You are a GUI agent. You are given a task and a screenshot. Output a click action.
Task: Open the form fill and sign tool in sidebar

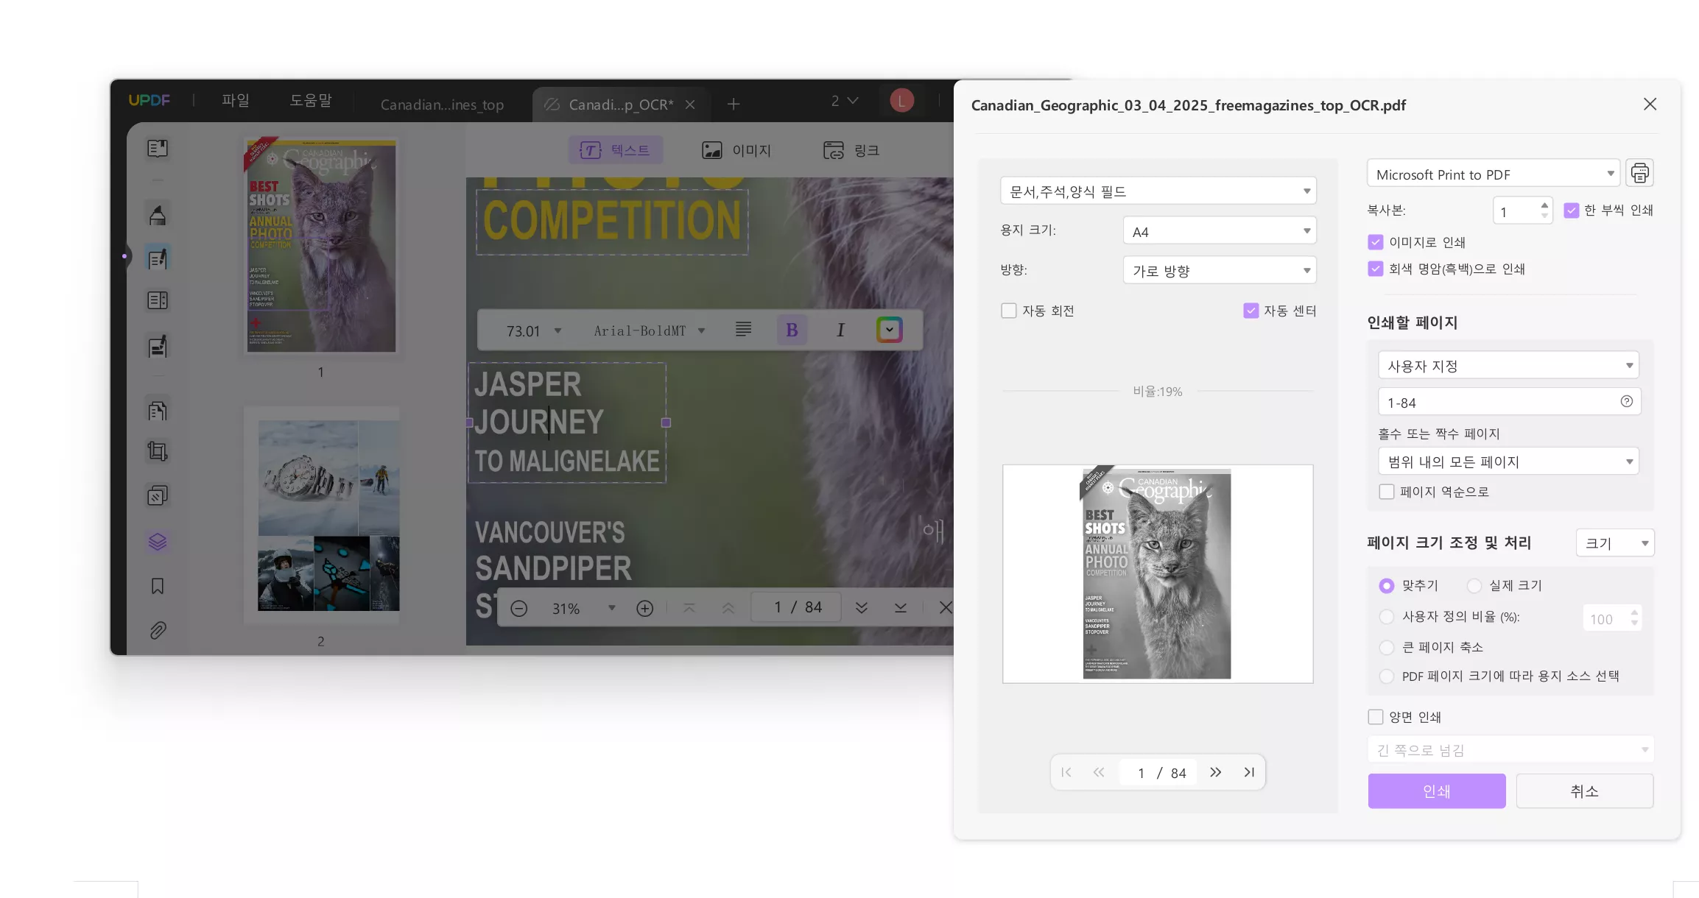pos(158,346)
